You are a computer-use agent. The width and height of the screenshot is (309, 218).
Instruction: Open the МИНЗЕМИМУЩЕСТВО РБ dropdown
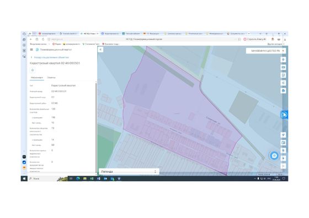click(x=266, y=51)
